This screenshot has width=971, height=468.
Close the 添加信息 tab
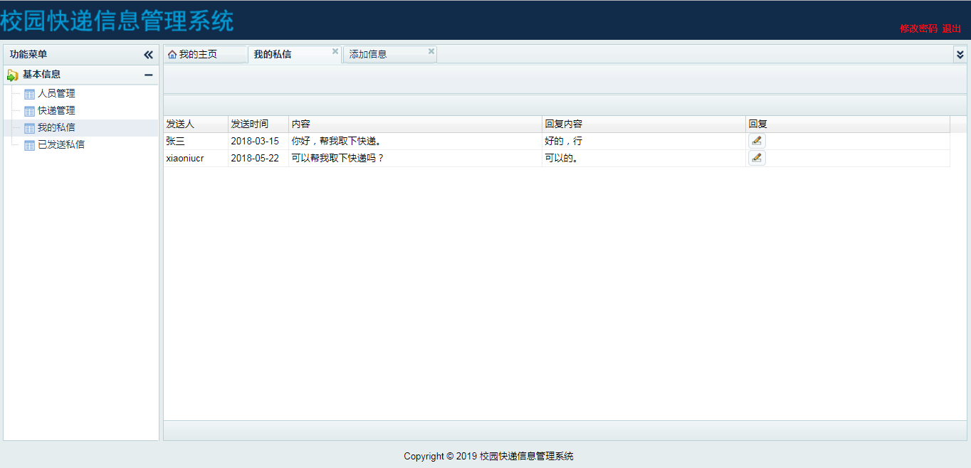point(431,51)
